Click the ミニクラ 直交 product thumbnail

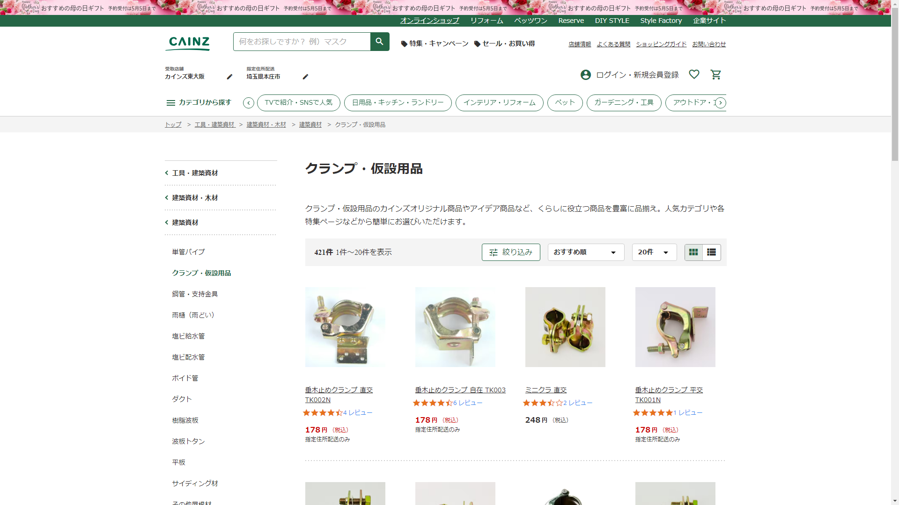[565, 327]
